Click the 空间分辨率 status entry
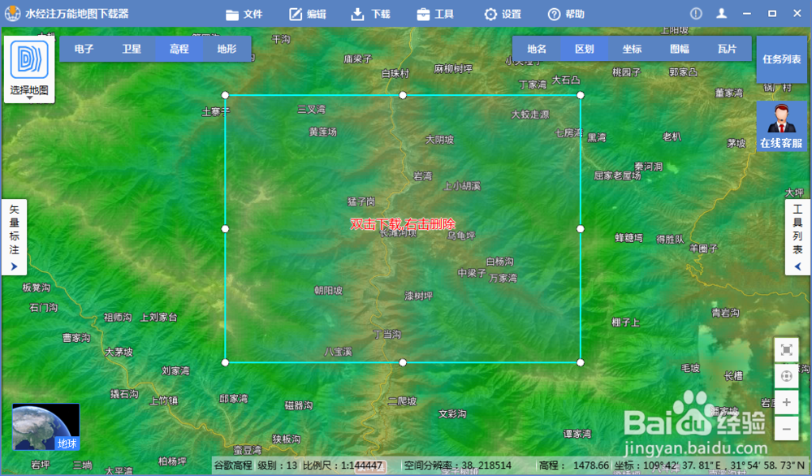 [x=458, y=465]
